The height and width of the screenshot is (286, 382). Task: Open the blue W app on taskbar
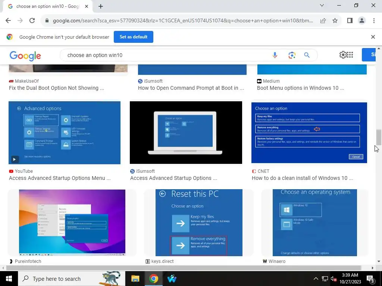172,279
